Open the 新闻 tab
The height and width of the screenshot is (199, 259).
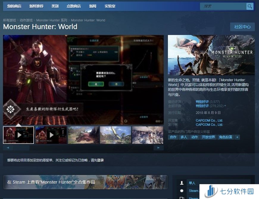93,6
